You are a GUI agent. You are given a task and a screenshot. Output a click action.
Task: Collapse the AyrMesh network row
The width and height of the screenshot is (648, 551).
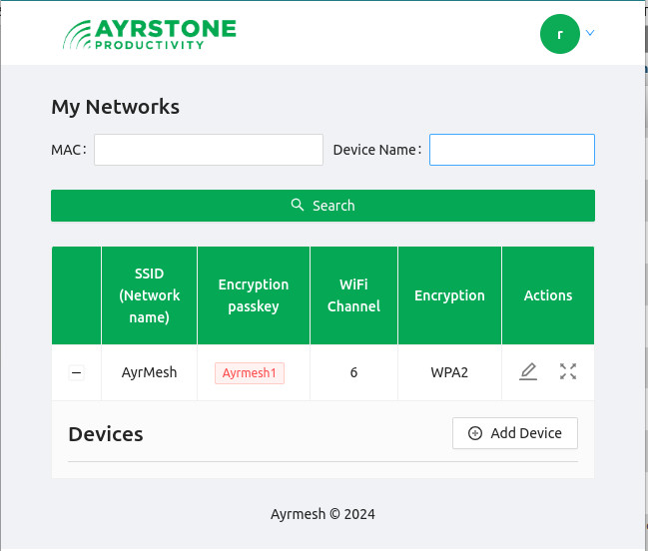point(77,372)
